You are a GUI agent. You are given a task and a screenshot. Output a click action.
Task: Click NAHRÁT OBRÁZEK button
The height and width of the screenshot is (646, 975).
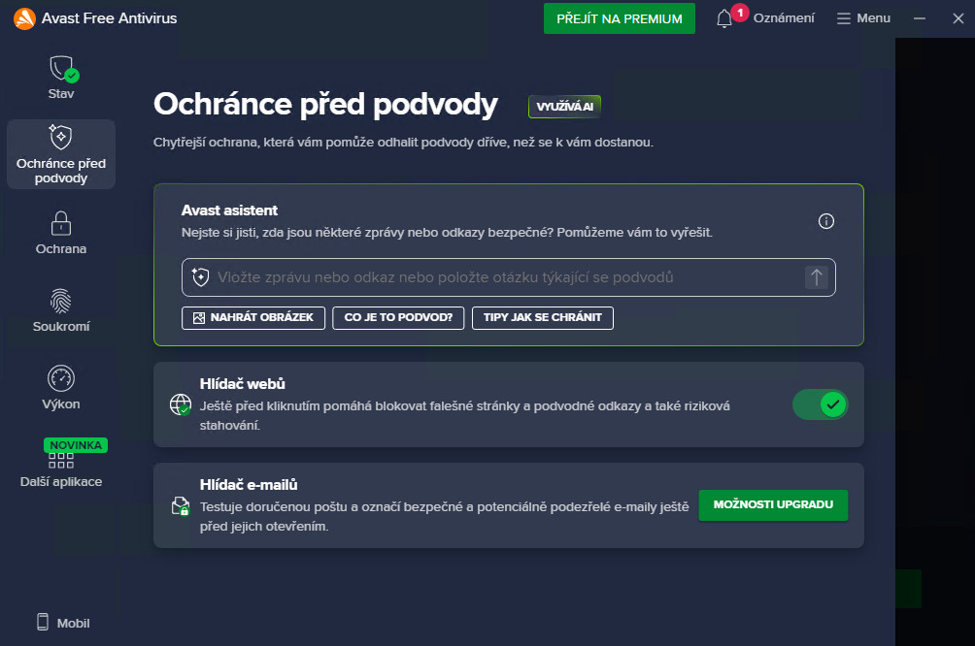pyautogui.click(x=253, y=318)
